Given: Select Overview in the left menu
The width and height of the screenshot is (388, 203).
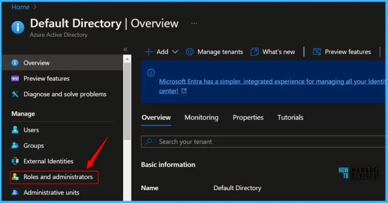Looking at the screenshot, I should [x=63, y=63].
